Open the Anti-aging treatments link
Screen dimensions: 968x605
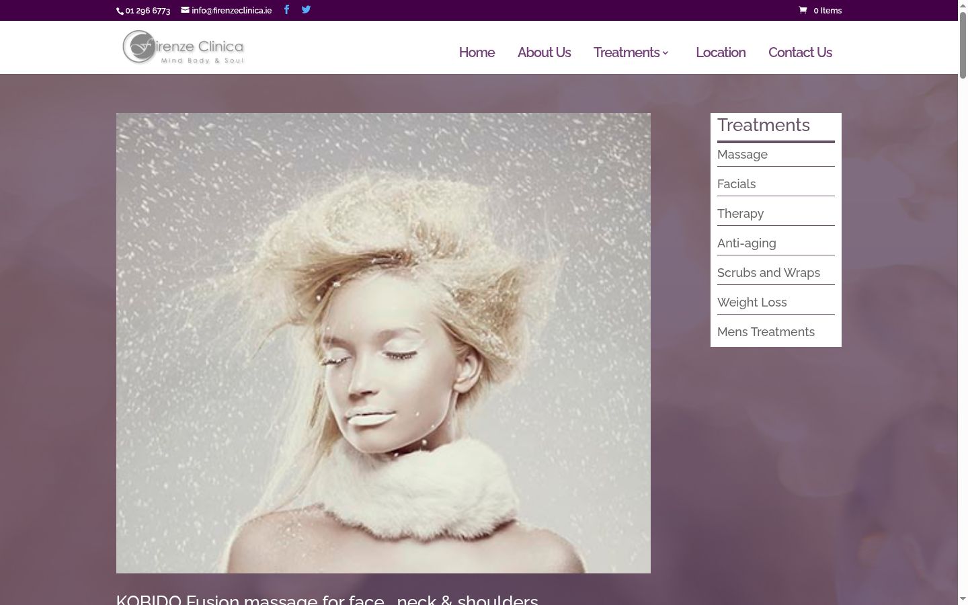pos(746,243)
